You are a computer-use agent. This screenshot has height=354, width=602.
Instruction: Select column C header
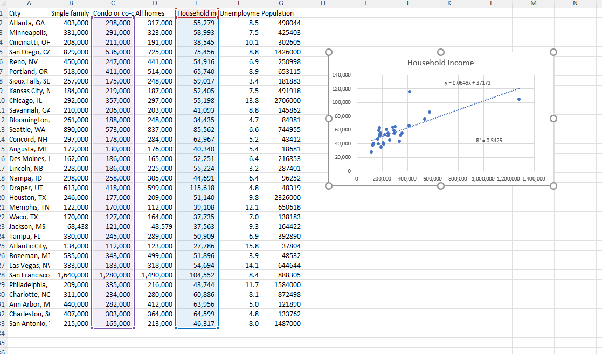pyautogui.click(x=113, y=3)
